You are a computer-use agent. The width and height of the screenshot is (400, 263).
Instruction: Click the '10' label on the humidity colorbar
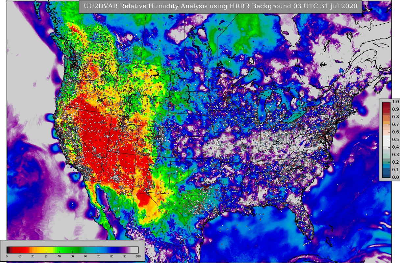20,256
